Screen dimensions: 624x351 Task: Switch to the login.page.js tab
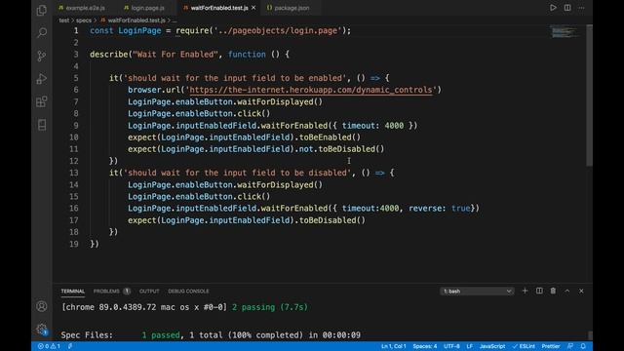tap(144, 8)
